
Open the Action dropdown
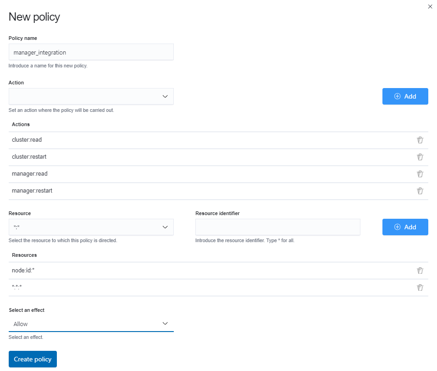click(x=91, y=96)
